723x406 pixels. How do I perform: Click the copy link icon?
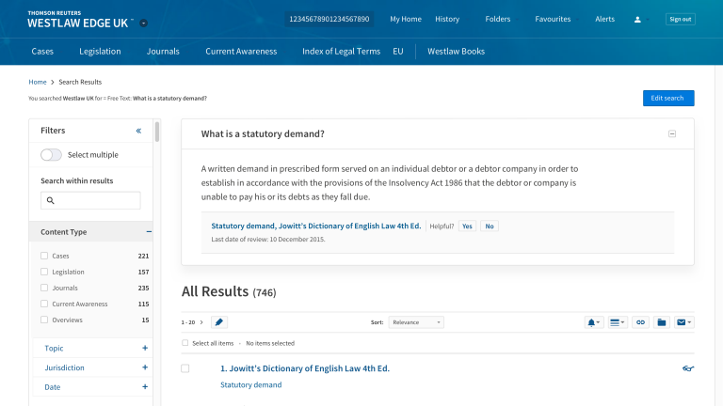[640, 322]
